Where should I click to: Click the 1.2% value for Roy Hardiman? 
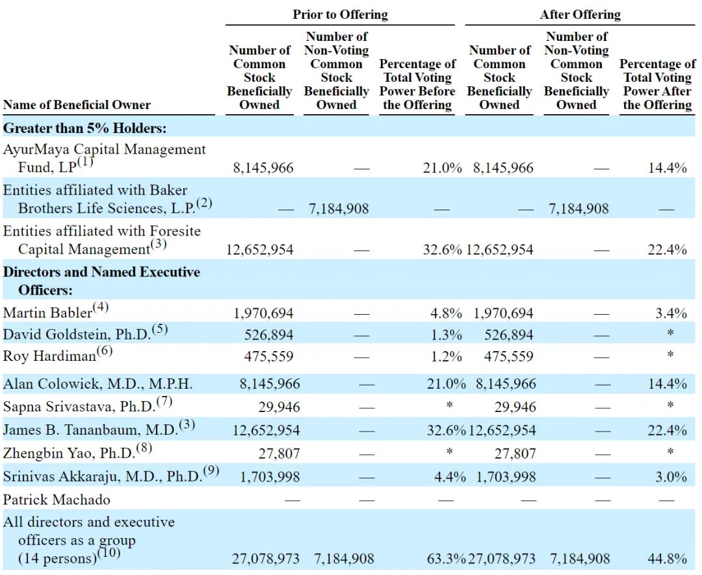coord(446,356)
